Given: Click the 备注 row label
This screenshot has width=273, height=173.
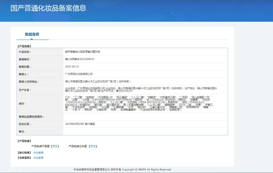Looking at the screenshot, I should (23, 132).
